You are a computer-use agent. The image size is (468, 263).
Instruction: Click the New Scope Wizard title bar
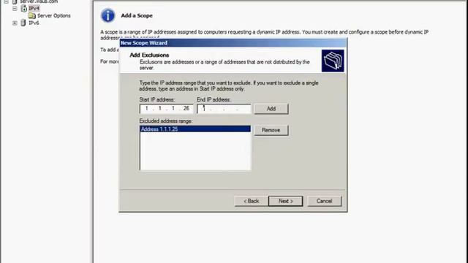pyautogui.click(x=233, y=43)
